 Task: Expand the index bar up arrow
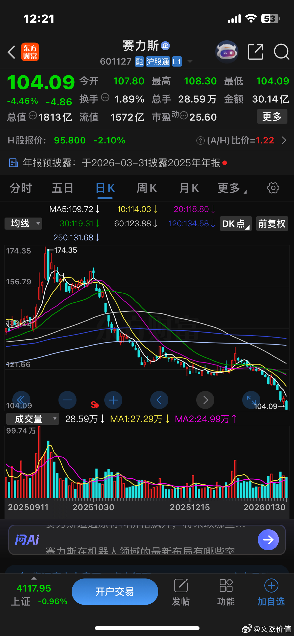(x=34, y=578)
